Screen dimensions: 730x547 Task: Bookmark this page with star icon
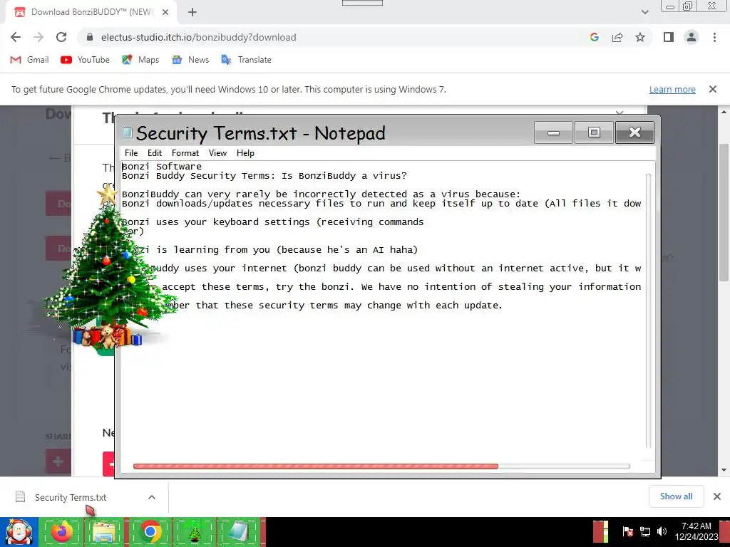click(x=640, y=37)
